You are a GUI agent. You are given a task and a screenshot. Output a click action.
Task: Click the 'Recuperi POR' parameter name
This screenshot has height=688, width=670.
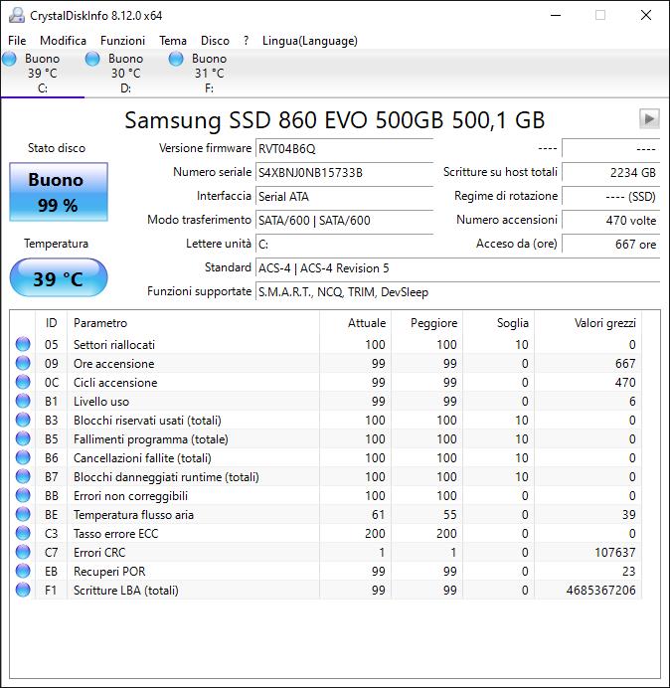click(109, 571)
